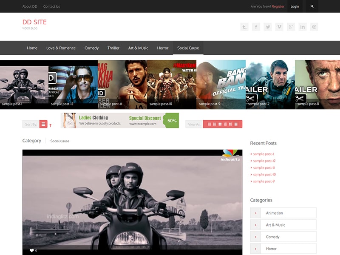Click the red Register link

(278, 6)
